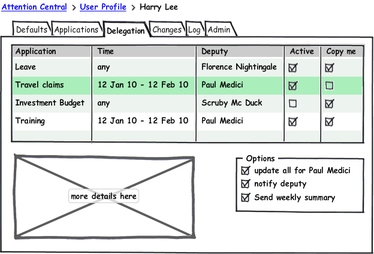Switch to the Log tab

194,29
